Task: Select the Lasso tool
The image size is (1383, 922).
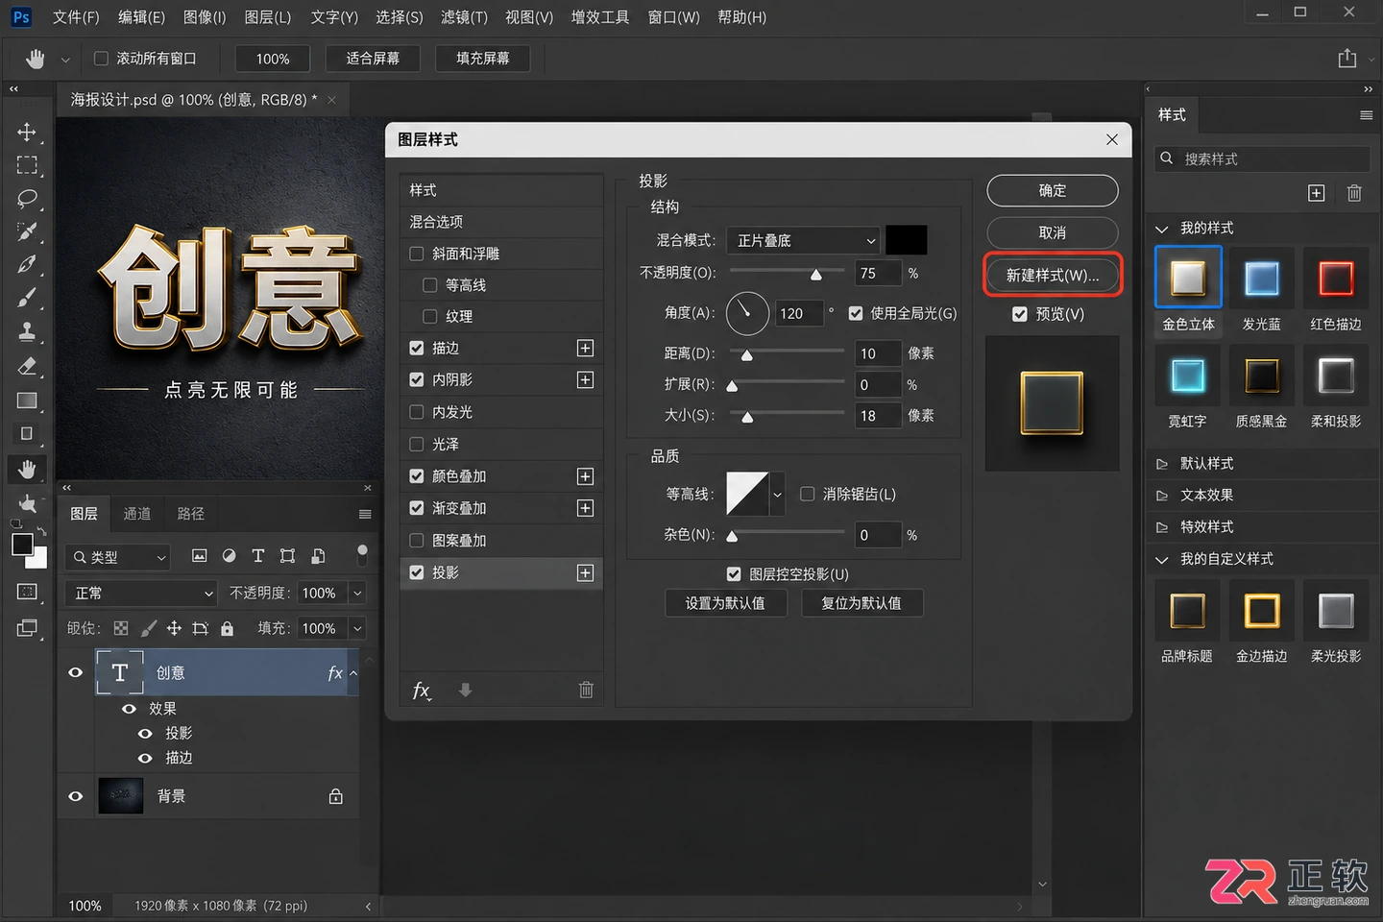Action: 27,199
